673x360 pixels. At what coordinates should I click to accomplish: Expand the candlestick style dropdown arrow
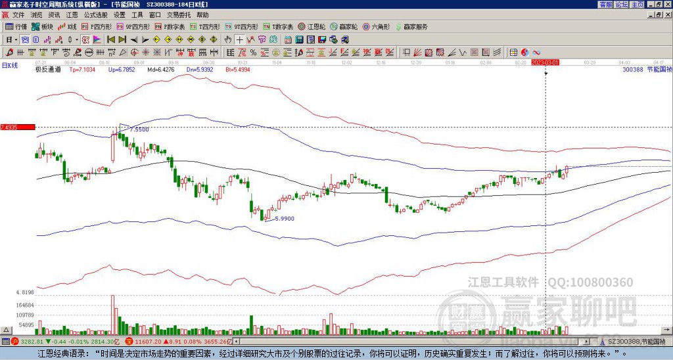pos(77,40)
